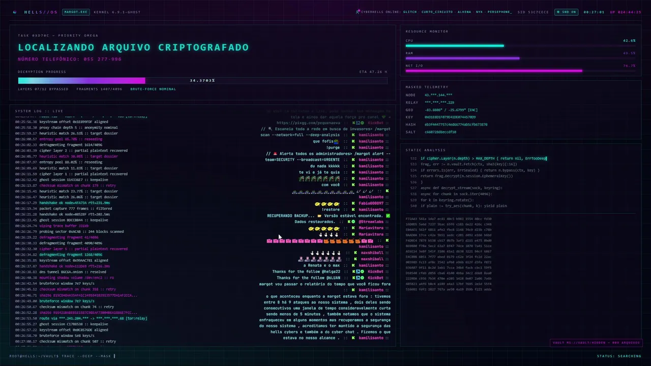Click log line 'ghost session C17B8538'
651x366 pixels.
pyautogui.click(x=62, y=324)
